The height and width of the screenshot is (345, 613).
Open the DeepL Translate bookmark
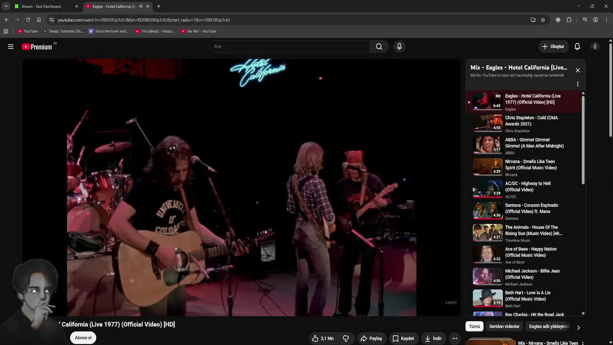tap(63, 31)
